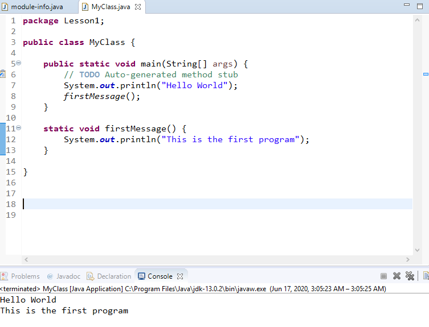The width and height of the screenshot is (429, 327).
Task: Click the "Hello World" string literal in code
Action: [194, 85]
